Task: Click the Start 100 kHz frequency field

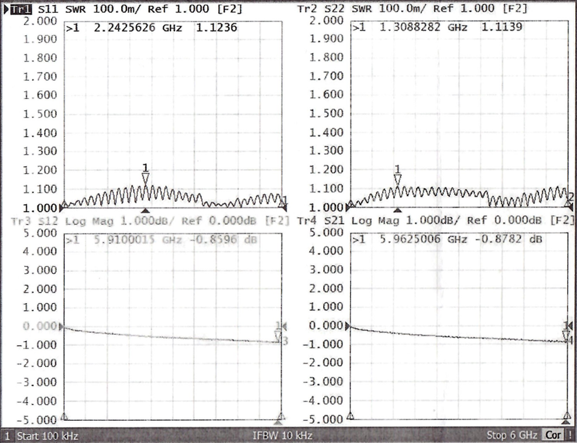Action: 47,436
